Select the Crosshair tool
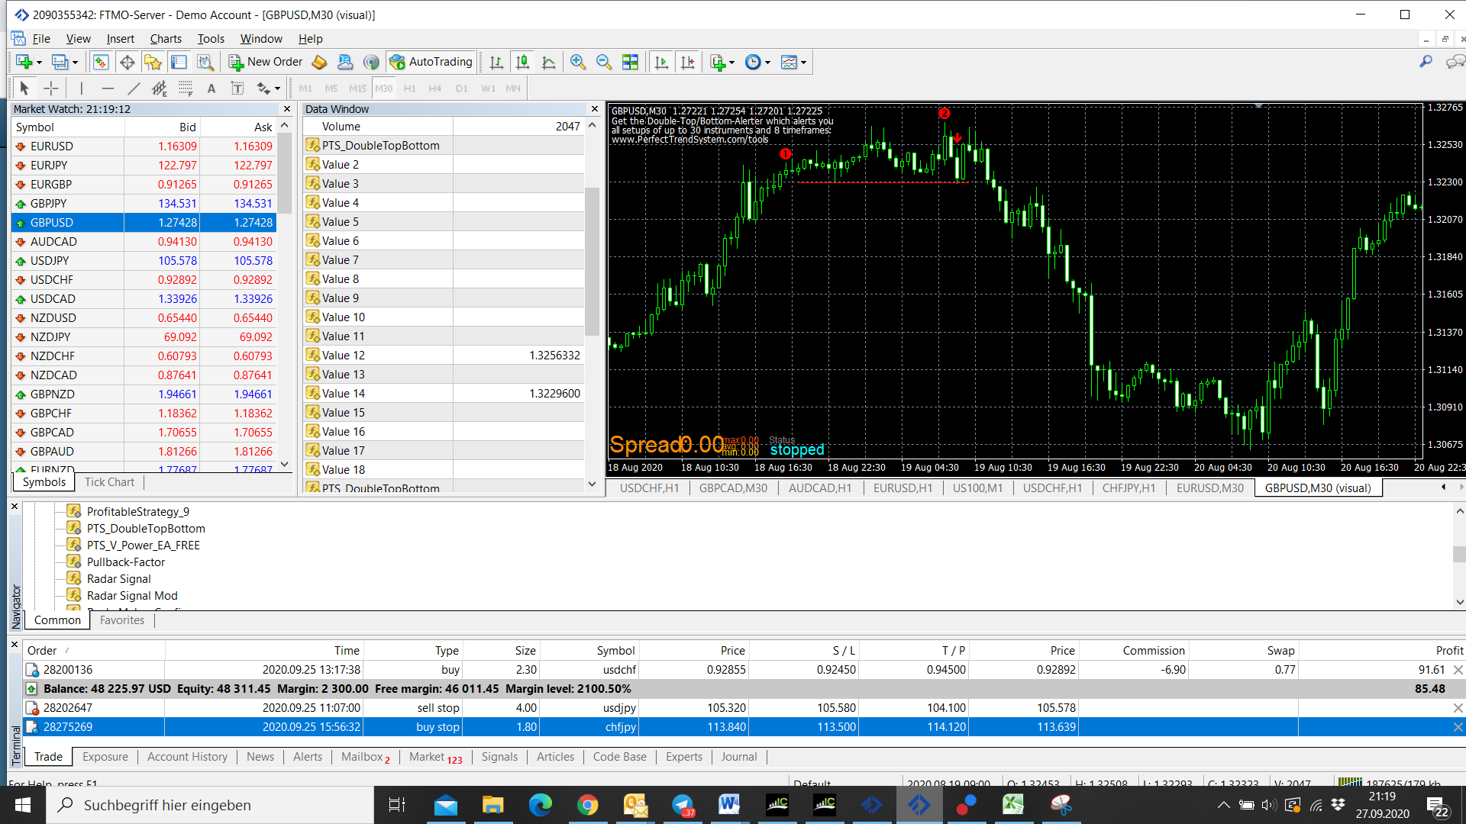 [x=50, y=89]
